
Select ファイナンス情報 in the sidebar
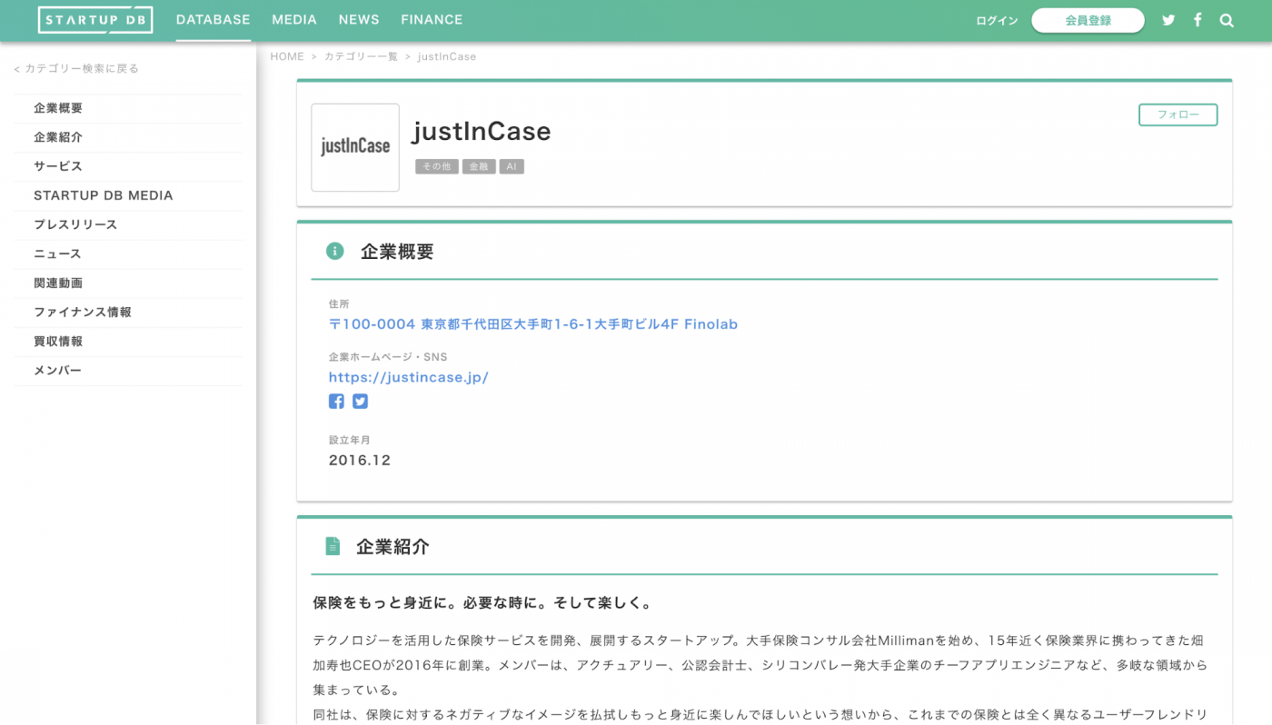pyautogui.click(x=82, y=312)
